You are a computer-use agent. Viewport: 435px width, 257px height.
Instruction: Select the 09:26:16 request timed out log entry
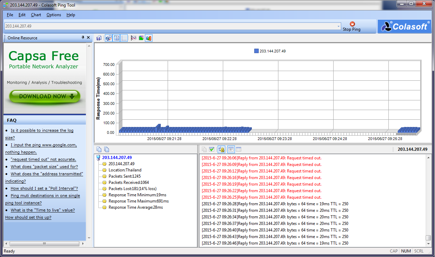click(x=261, y=178)
